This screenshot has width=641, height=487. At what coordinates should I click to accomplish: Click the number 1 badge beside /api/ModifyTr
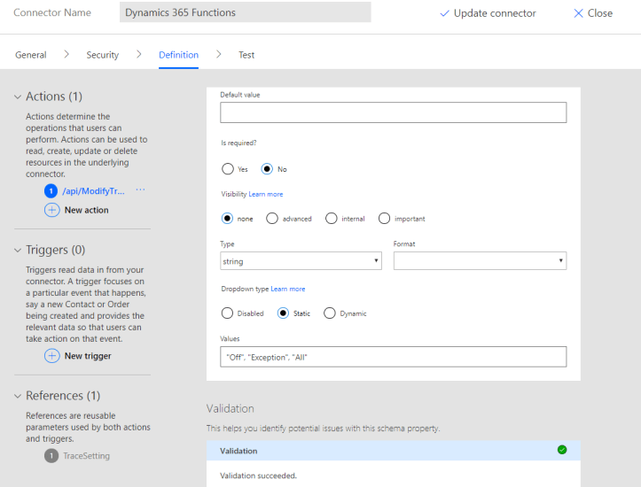point(51,190)
